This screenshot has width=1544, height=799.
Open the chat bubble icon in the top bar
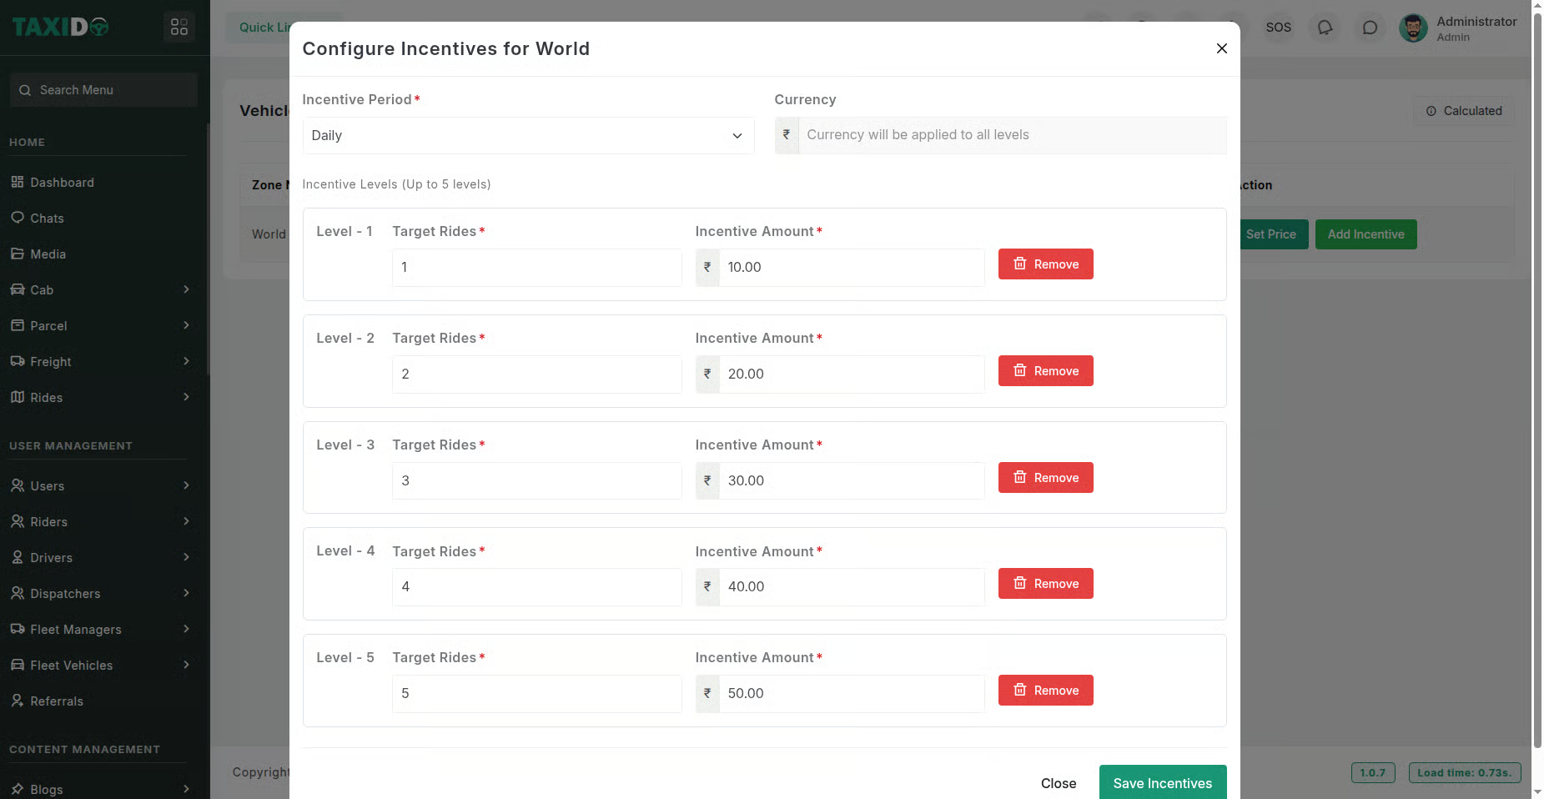click(x=1370, y=28)
